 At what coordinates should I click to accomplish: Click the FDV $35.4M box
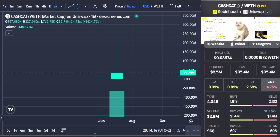pos(242,70)
